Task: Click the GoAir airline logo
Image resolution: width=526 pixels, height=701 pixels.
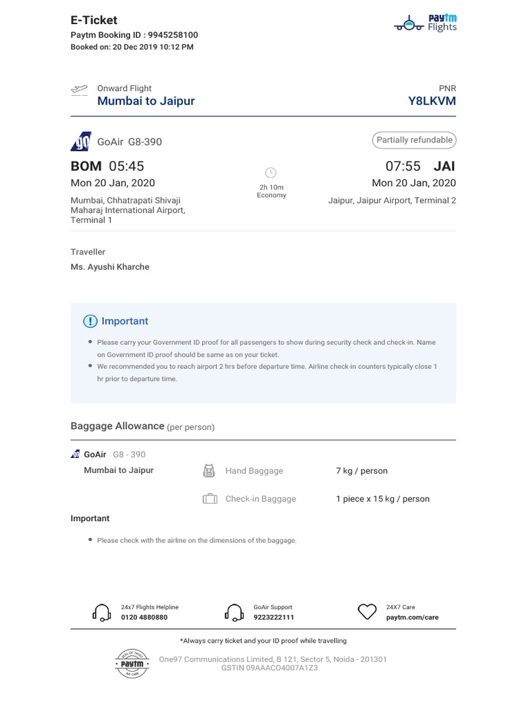Action: [81, 141]
